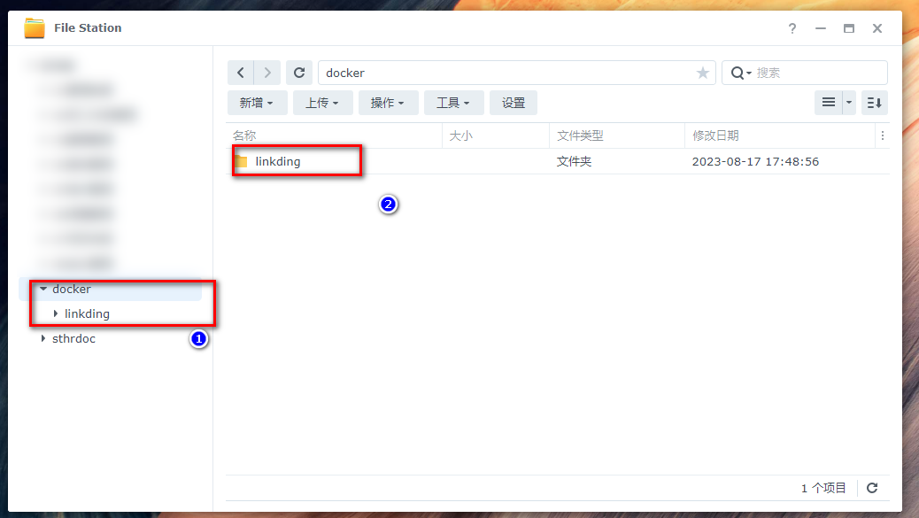919x518 pixels.
Task: Reload the file list at bottom right
Action: pyautogui.click(x=872, y=488)
